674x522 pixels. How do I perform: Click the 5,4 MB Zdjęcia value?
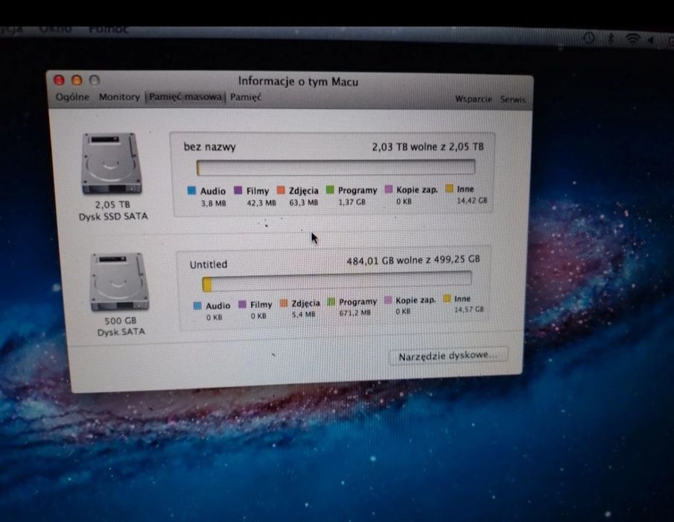pyautogui.click(x=303, y=315)
